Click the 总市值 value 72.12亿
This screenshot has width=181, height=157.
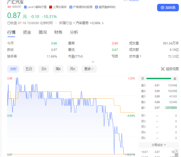coord(173,56)
